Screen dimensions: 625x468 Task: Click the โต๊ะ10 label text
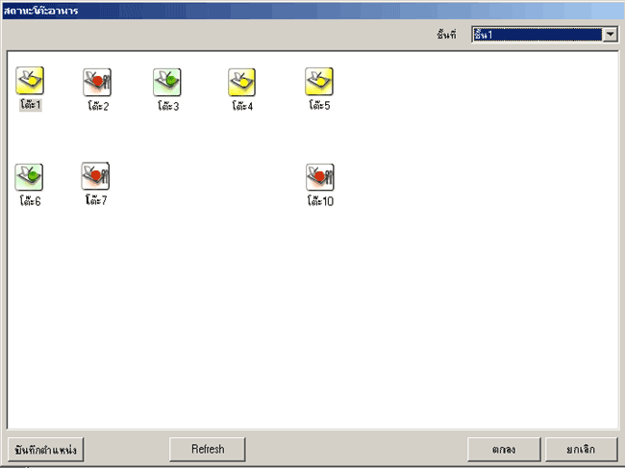tap(320, 200)
